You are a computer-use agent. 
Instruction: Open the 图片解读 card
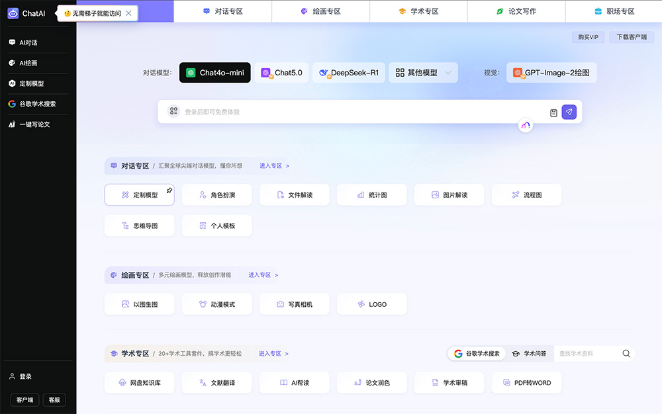pos(449,195)
